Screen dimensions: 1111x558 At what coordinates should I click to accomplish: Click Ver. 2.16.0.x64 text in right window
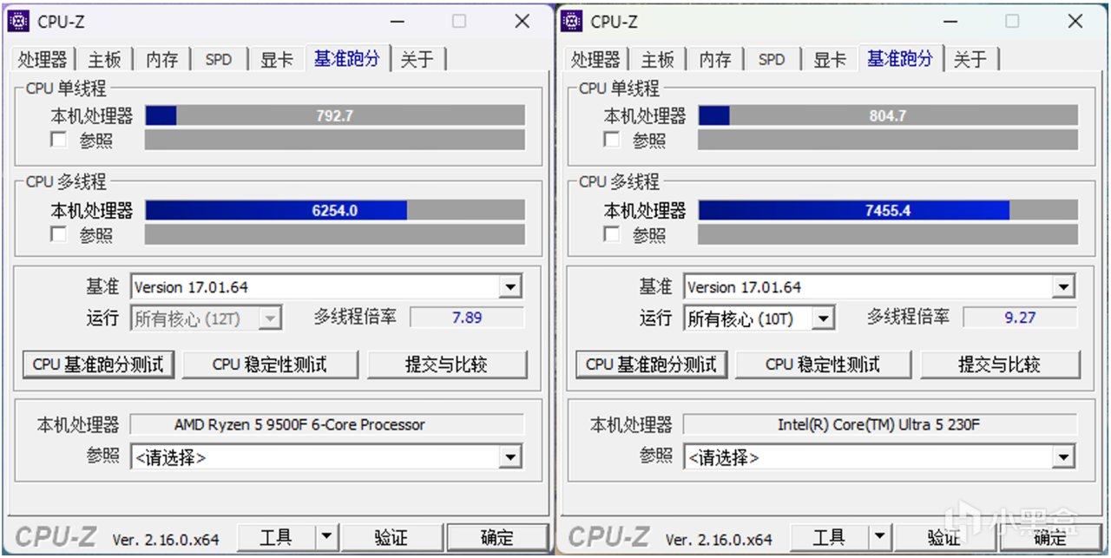point(719,539)
